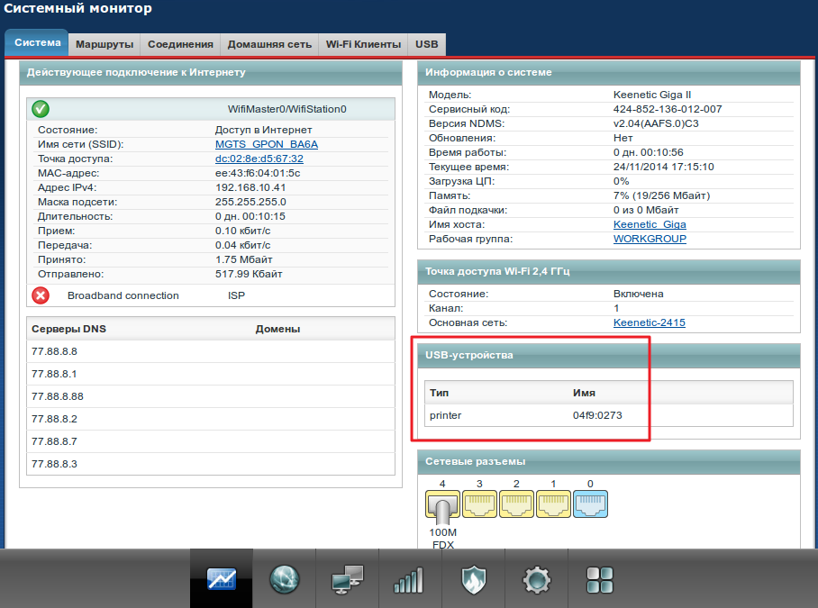
Task: Switch to the Маршруты tab
Action: [105, 44]
